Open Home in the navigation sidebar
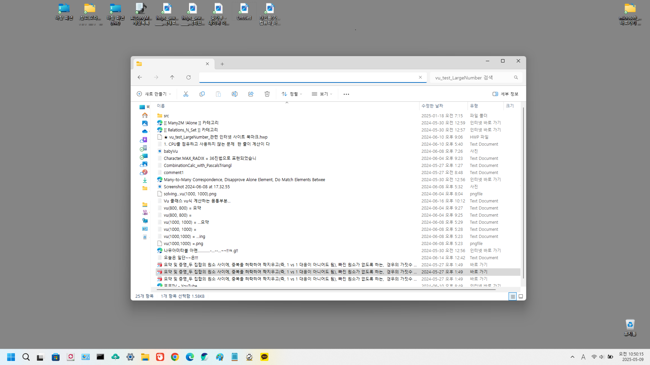 145,115
